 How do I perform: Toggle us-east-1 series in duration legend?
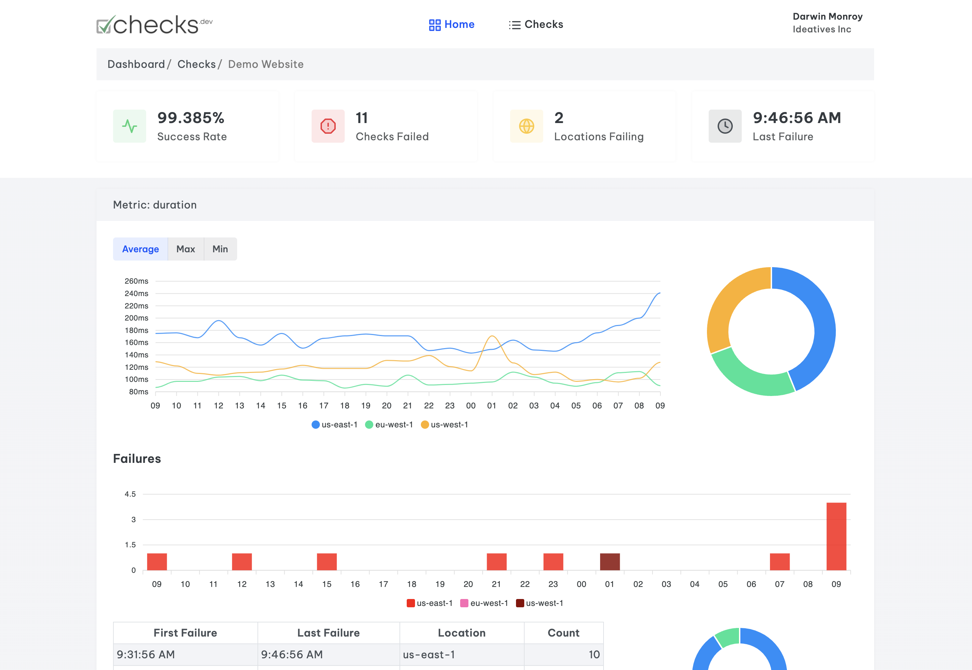point(334,424)
